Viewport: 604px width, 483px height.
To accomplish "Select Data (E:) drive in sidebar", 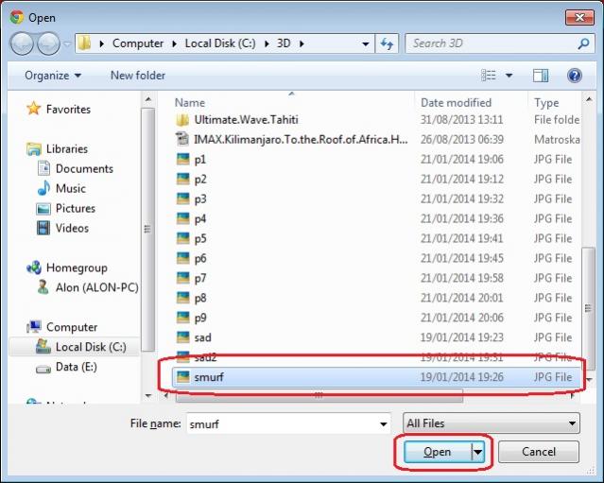I will click(x=76, y=367).
